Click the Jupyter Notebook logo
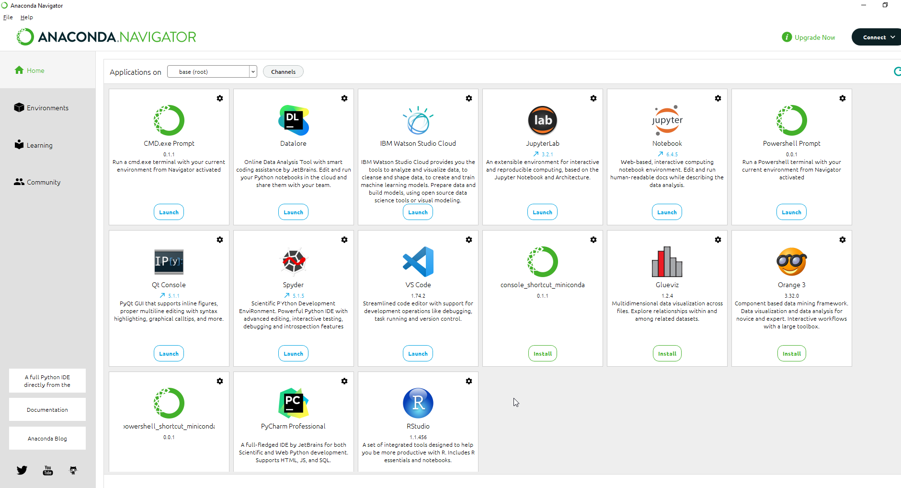The height and width of the screenshot is (488, 901). [x=667, y=120]
